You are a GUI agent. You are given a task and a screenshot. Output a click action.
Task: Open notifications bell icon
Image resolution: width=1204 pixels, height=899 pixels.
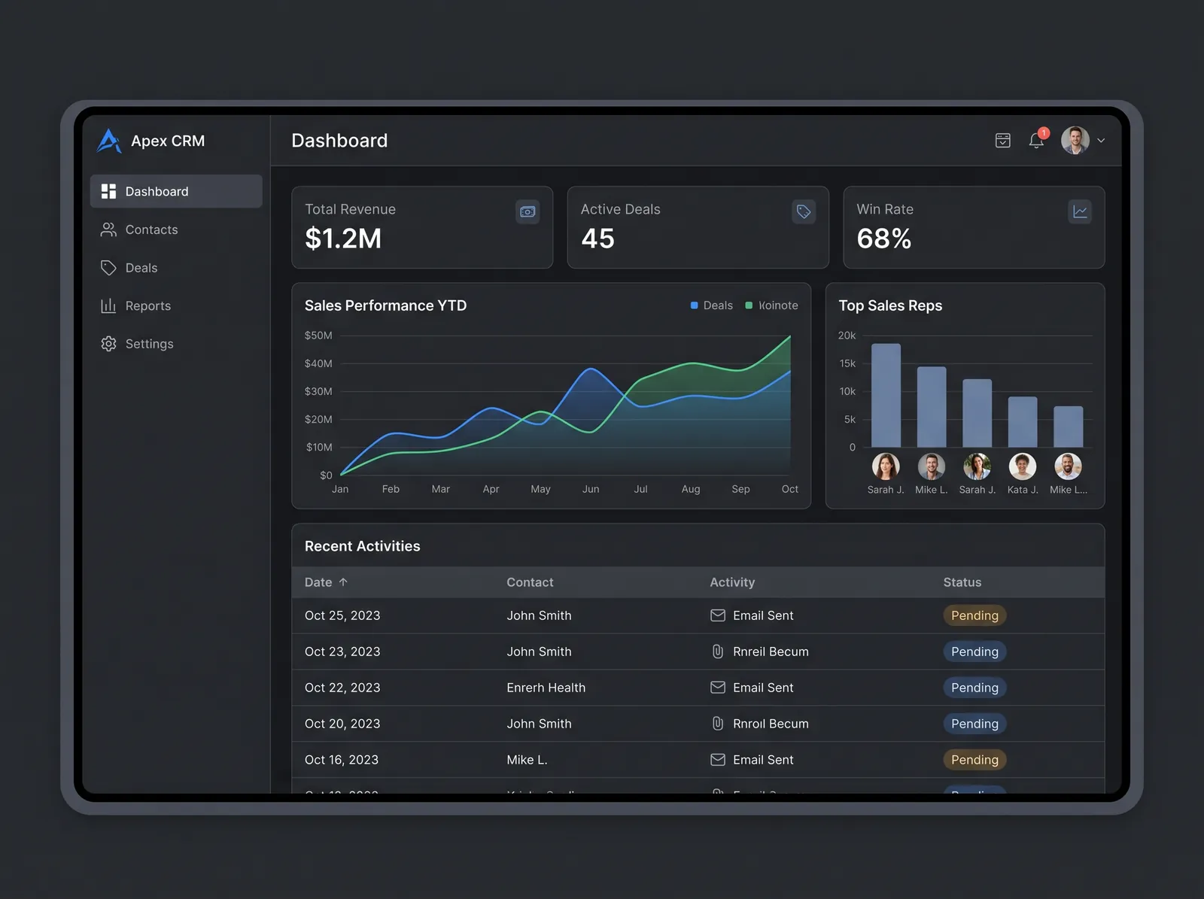1036,141
